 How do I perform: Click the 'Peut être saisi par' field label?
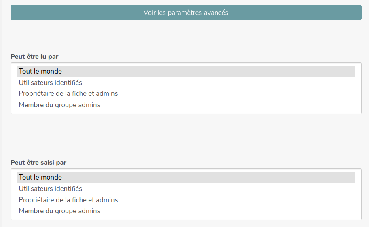(x=38, y=163)
